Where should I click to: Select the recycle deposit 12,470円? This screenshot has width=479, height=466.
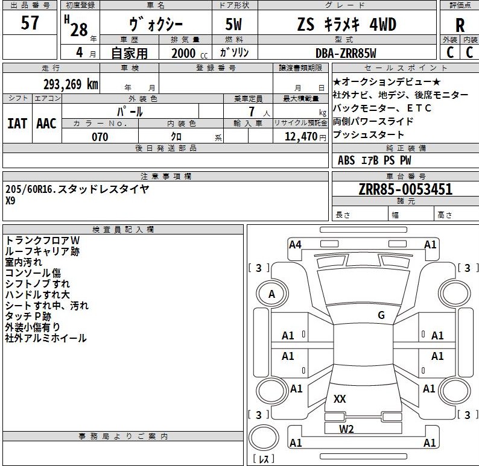click(305, 136)
